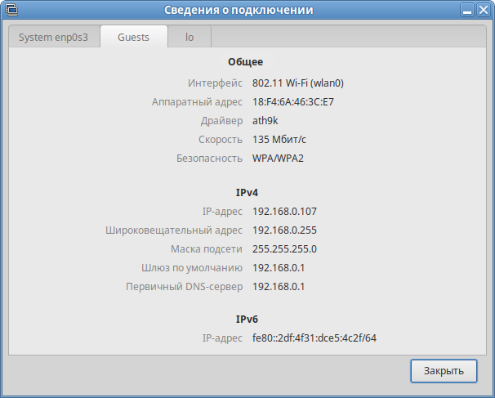Viewport: 495px width, 398px height.
Task: Open the window menu icon in title bar
Action: pyautogui.click(x=11, y=11)
